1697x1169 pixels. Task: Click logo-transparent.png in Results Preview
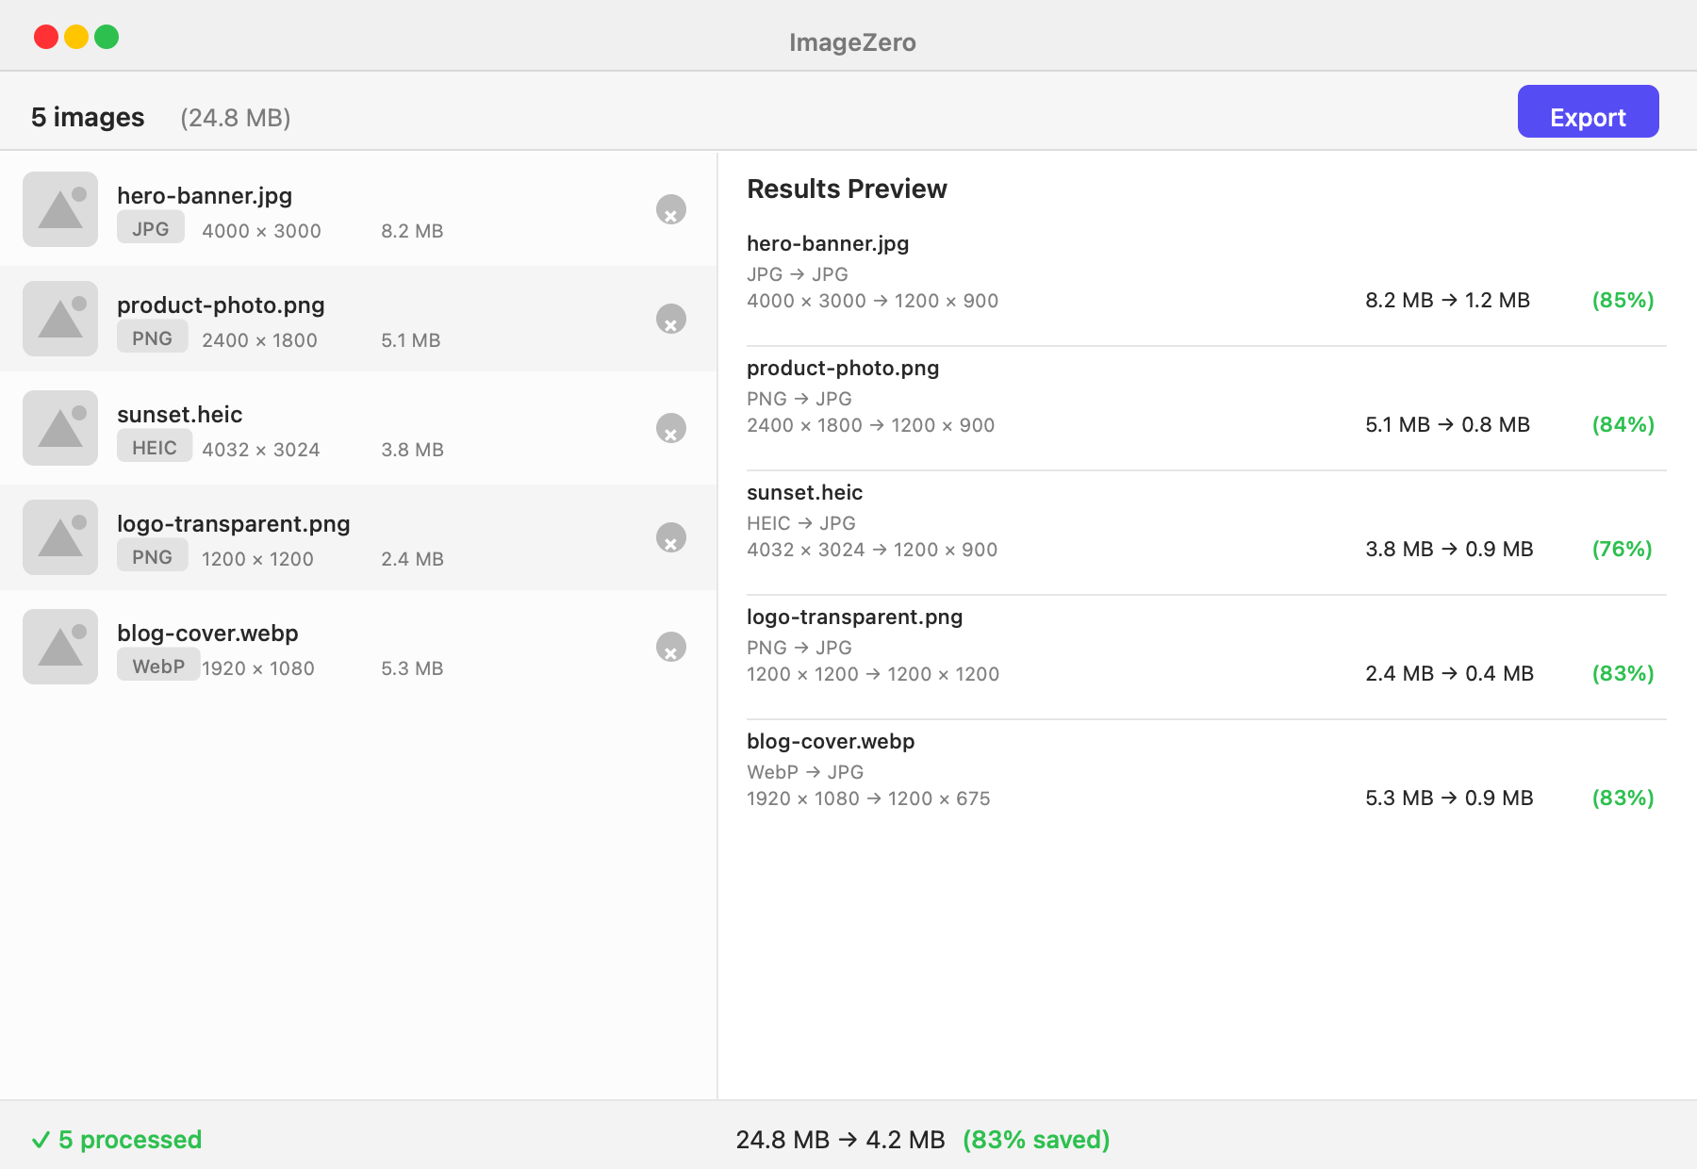tap(854, 617)
